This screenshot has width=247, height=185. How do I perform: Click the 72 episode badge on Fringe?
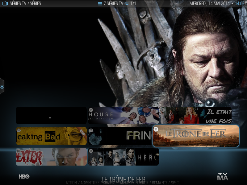click(91, 130)
